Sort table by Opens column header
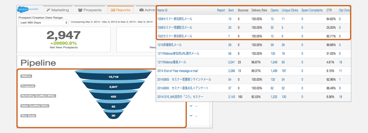The width and height of the screenshot is (368, 133). (274, 10)
